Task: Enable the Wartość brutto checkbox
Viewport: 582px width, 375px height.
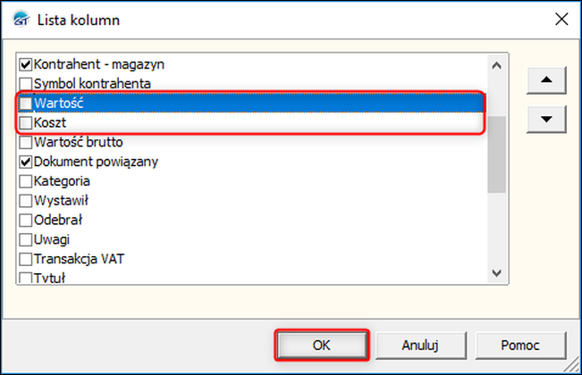Action: point(26,142)
